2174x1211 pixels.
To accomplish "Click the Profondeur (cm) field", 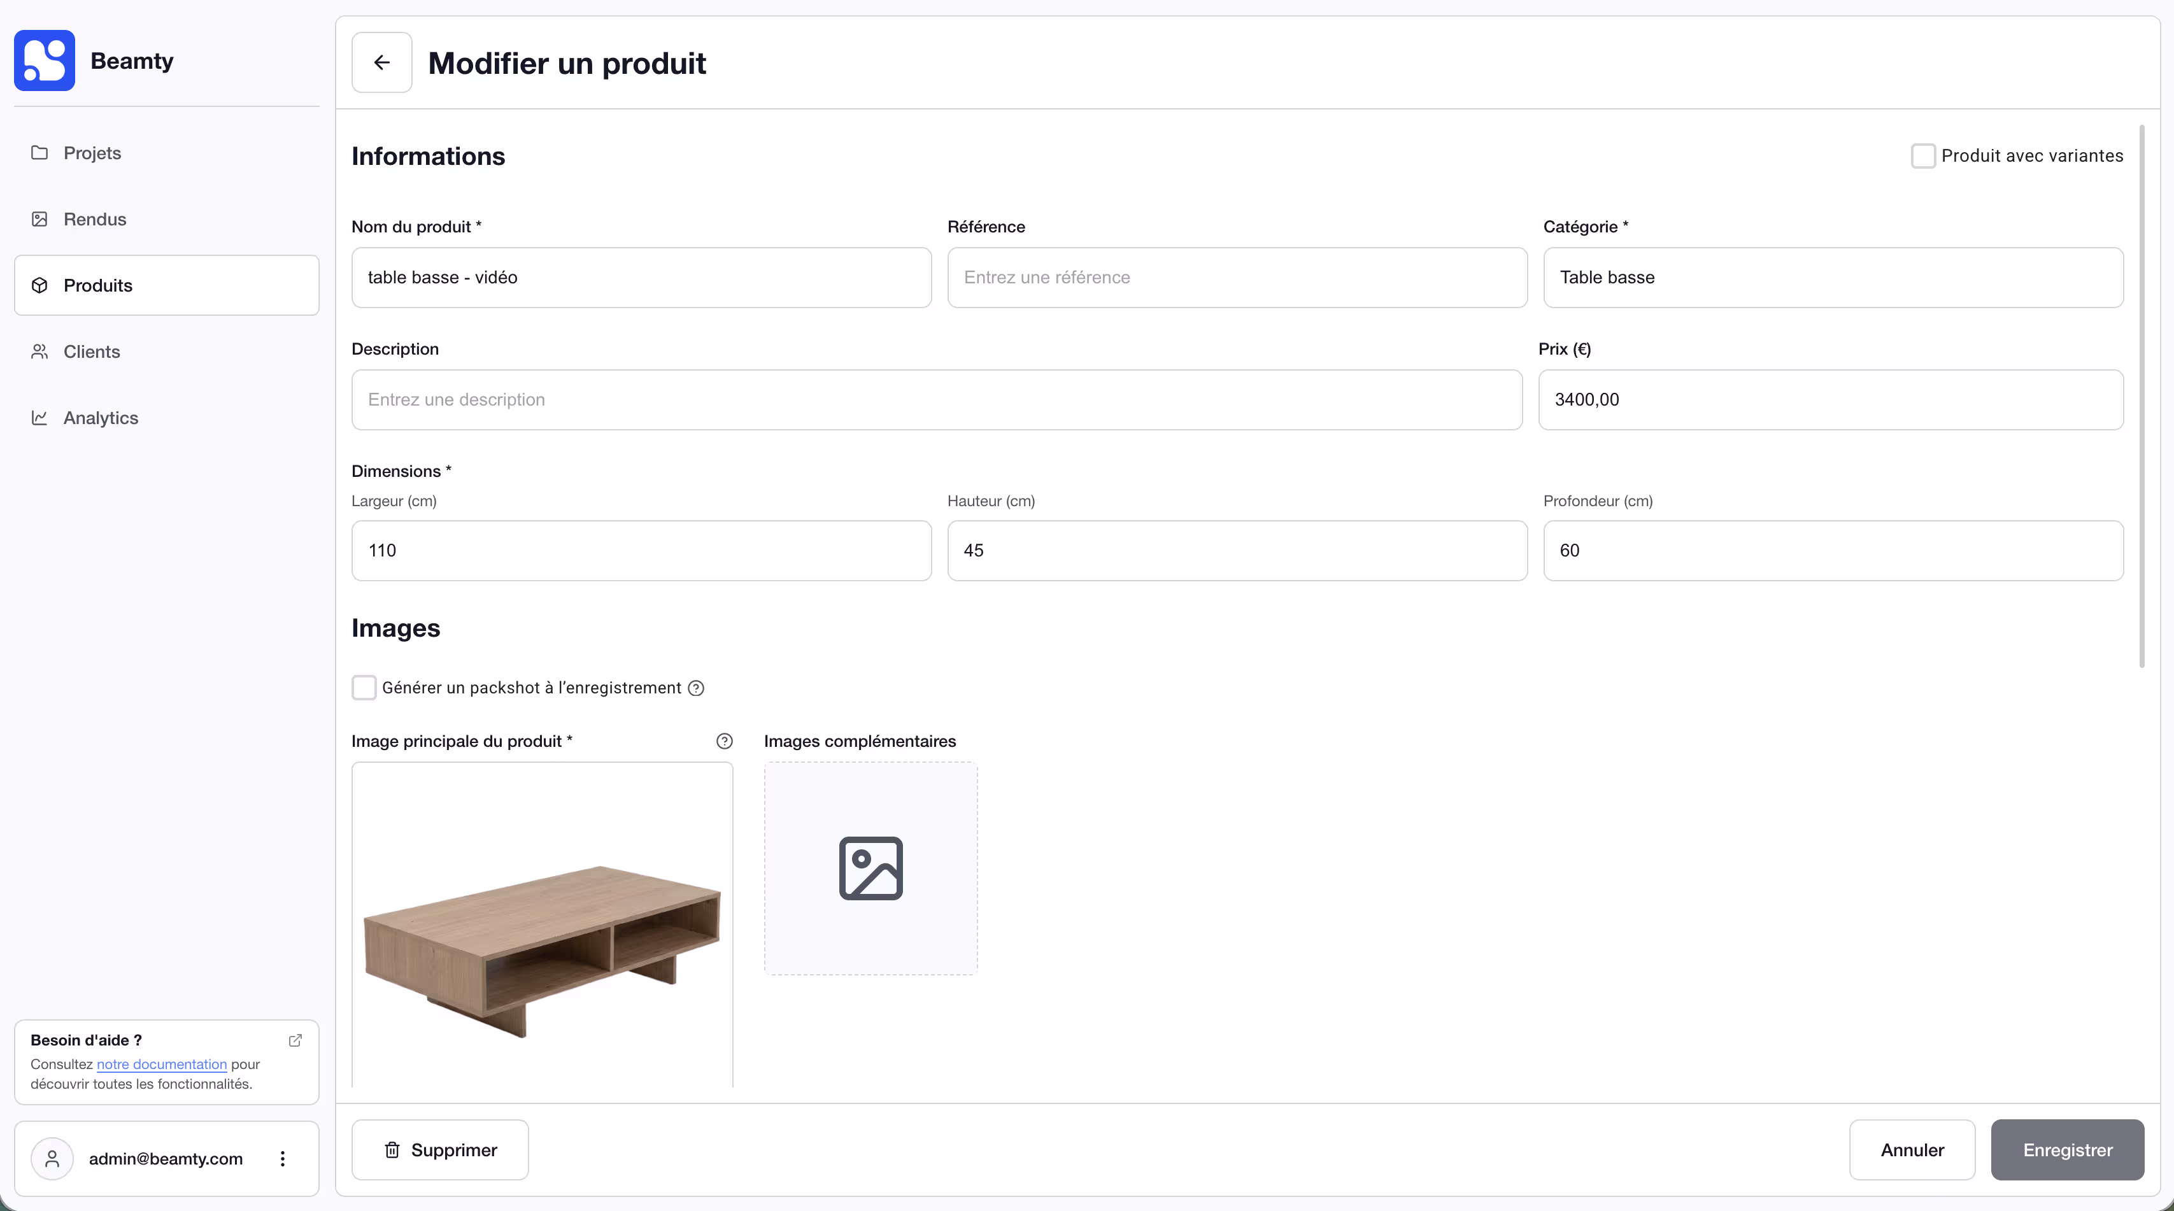I will click(x=1833, y=550).
